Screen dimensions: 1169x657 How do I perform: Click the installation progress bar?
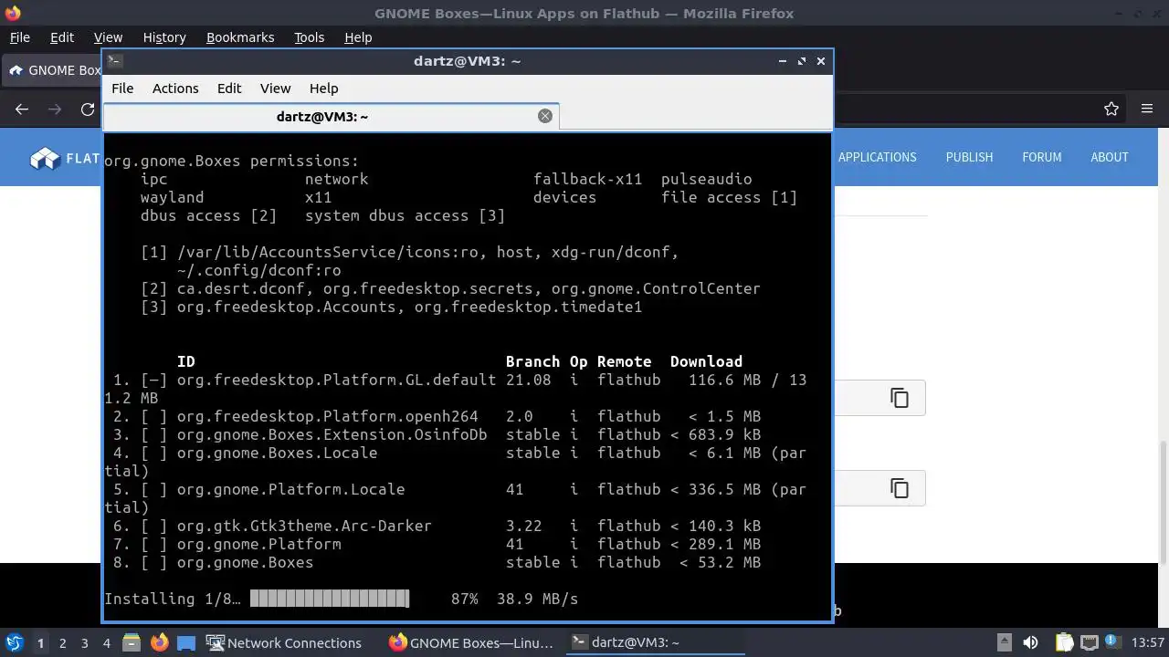pyautogui.click(x=330, y=599)
